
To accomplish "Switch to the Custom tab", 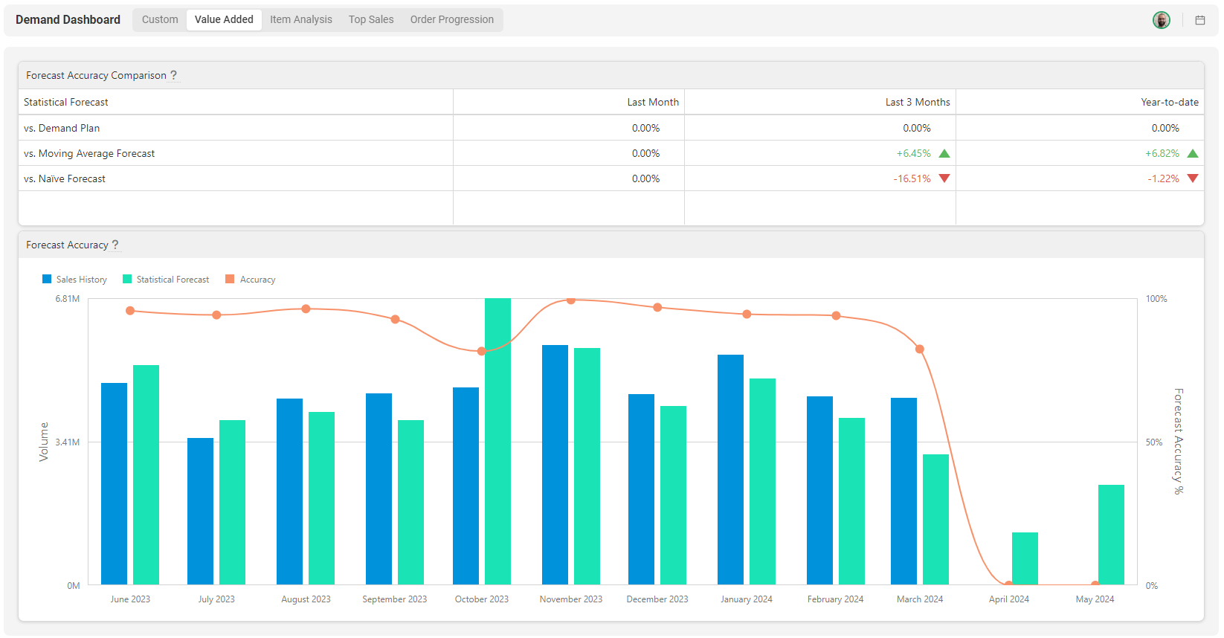I will pyautogui.click(x=160, y=19).
